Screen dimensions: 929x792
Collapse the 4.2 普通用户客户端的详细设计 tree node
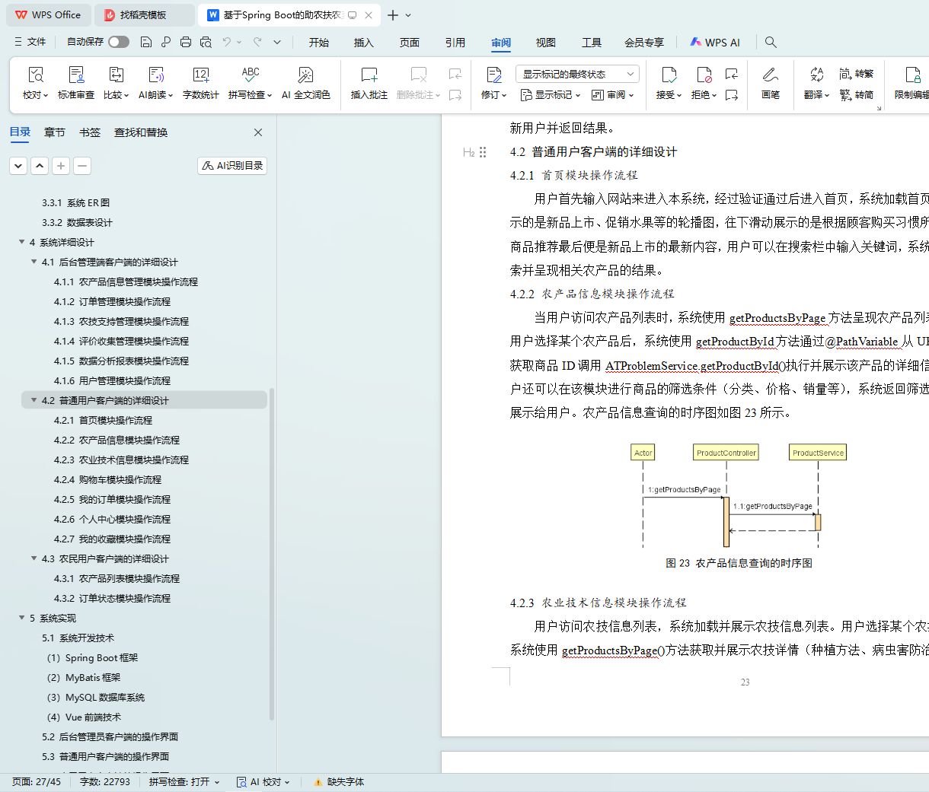34,400
